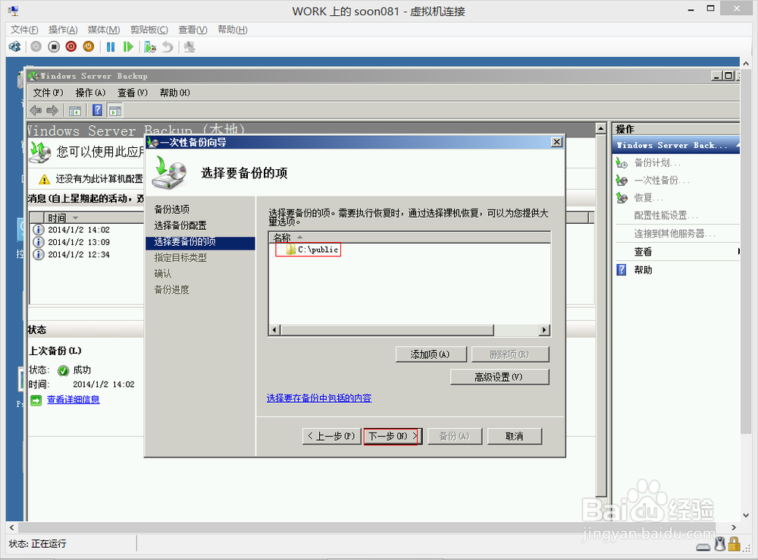The height and width of the screenshot is (560, 758).
Task: Click the lock icon in status bar
Action: pos(735,544)
